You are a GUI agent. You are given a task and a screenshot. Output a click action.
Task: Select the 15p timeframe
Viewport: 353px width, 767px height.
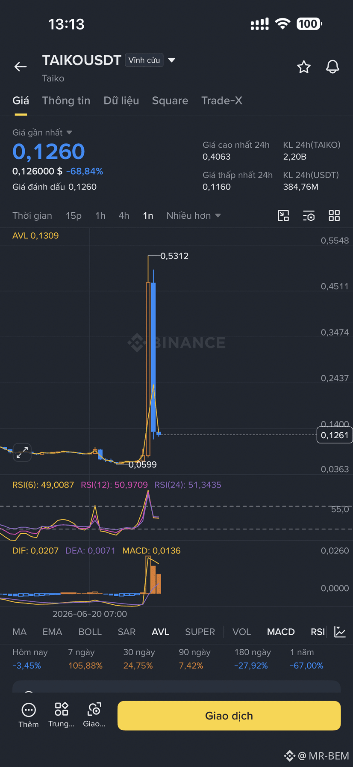[x=74, y=216]
